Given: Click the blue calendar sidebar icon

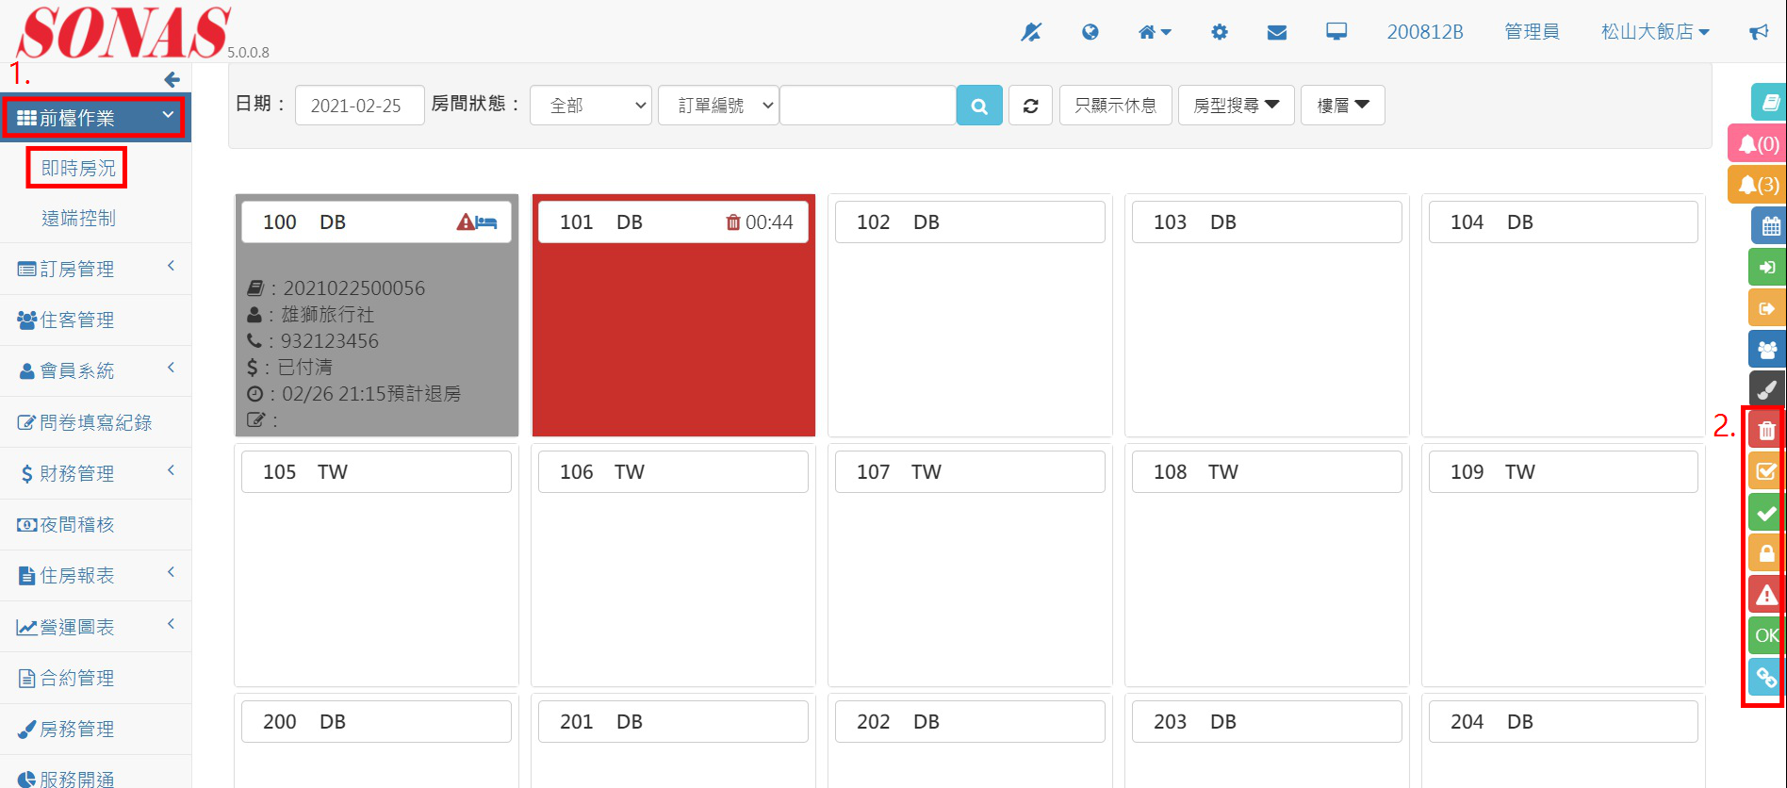Looking at the screenshot, I should [x=1769, y=226].
